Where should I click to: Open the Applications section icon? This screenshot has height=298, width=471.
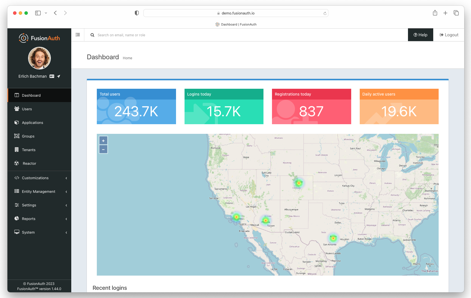(x=17, y=122)
